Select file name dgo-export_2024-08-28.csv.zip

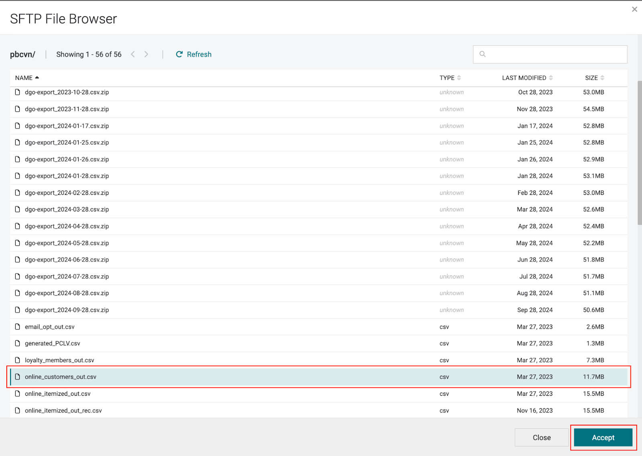[x=67, y=293]
